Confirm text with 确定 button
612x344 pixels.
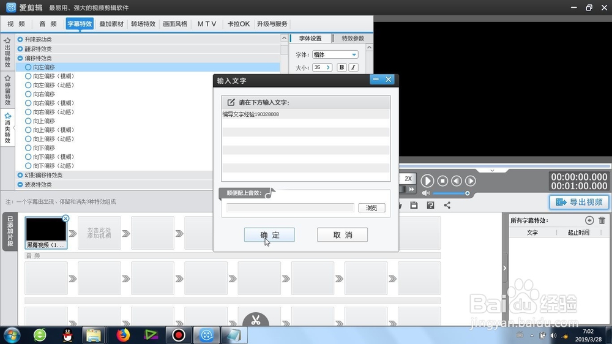tap(269, 234)
